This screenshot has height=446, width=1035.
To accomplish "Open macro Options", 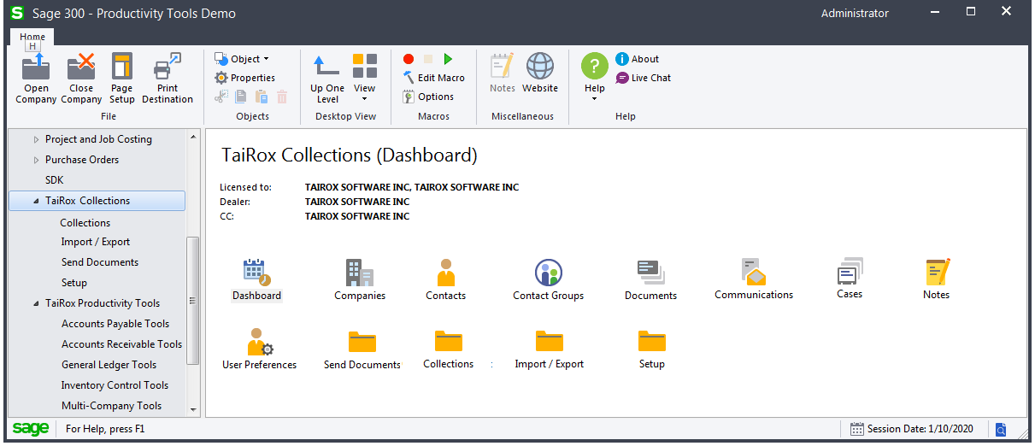I will click(428, 97).
